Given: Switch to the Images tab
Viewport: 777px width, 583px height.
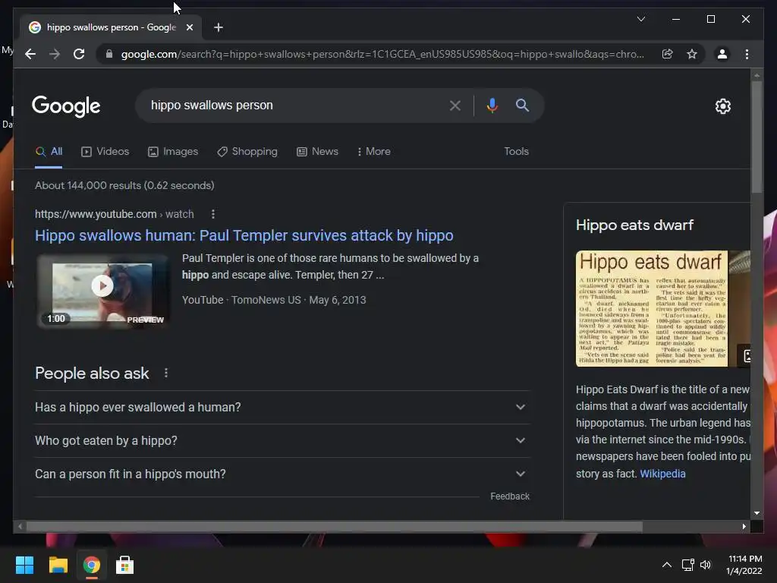Looking at the screenshot, I should (x=173, y=152).
